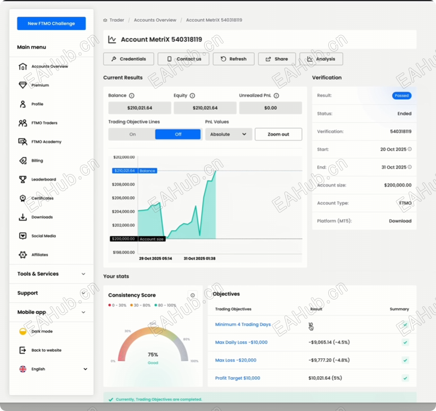The height and width of the screenshot is (411, 436).
Task: Open Max Daily Loss -$10,000 objective
Action: [241, 343]
